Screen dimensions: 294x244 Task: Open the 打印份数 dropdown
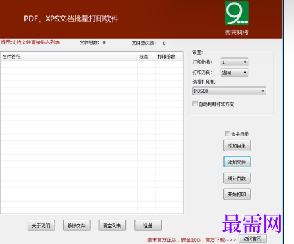(234, 62)
